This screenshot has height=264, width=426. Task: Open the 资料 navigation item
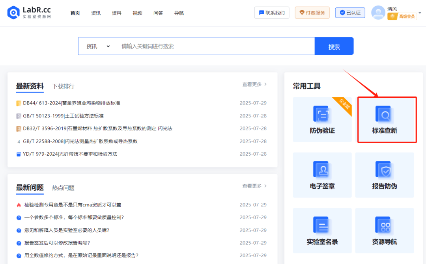coord(116,13)
